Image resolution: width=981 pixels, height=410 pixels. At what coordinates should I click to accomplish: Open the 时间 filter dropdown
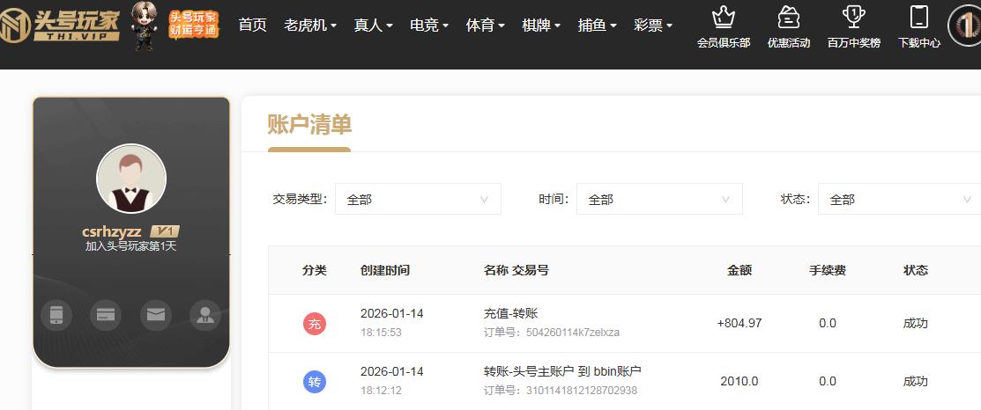point(659,200)
